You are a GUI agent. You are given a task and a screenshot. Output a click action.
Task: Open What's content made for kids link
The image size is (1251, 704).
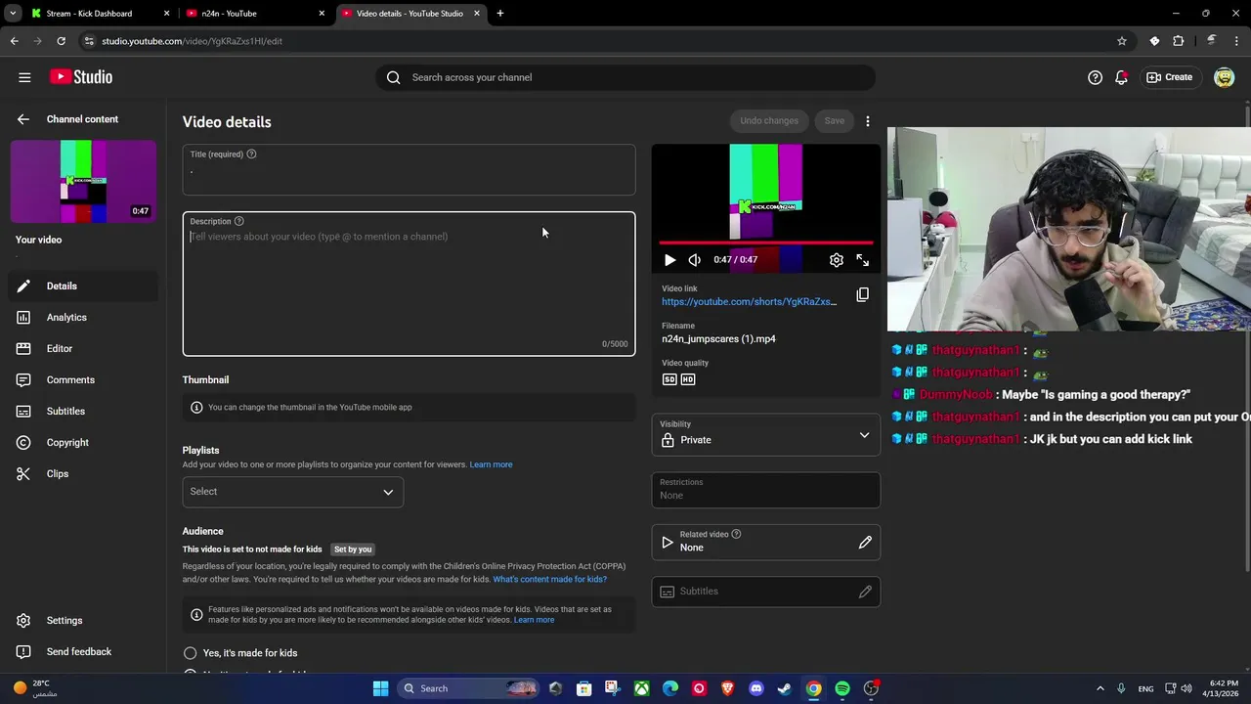point(549,580)
